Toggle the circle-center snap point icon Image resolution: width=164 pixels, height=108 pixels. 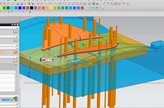pyautogui.click(x=20, y=12)
